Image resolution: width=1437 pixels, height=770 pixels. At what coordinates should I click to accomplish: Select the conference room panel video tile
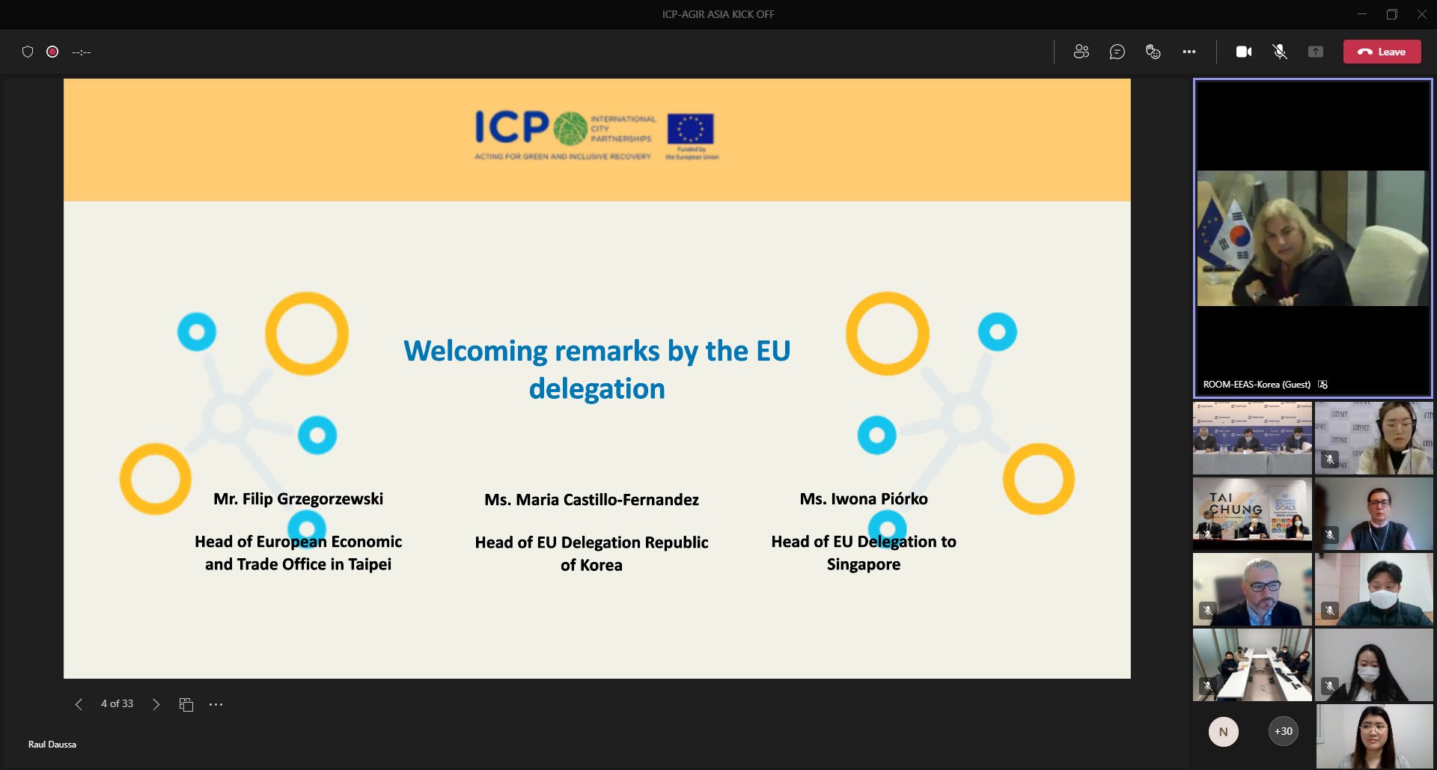tap(1252, 438)
